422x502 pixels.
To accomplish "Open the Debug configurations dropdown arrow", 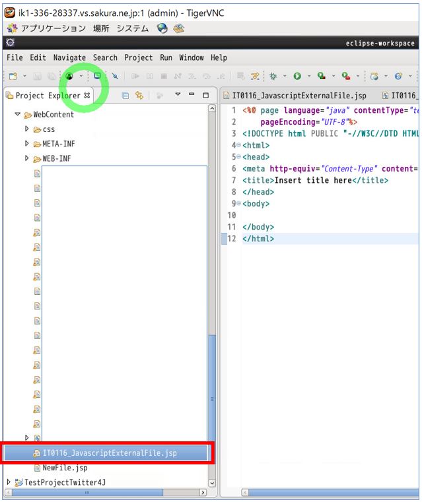I will tap(285, 77).
